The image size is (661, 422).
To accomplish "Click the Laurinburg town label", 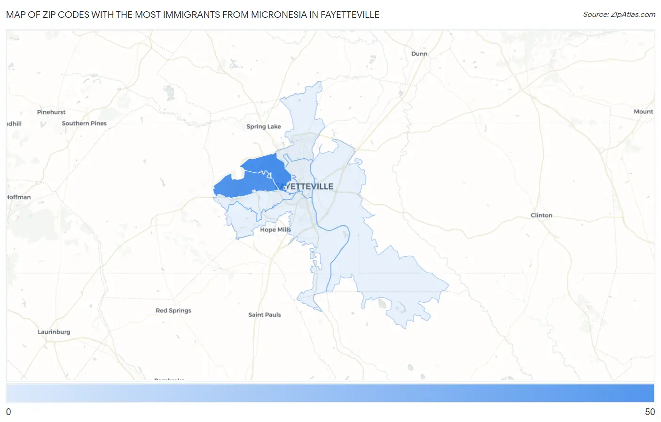I will click(54, 331).
